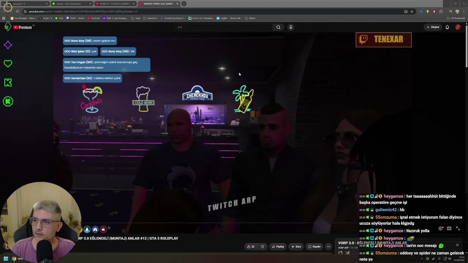The height and width of the screenshot is (263, 468).
Task: Enter fullscreen video mode
Action: (x=458, y=228)
